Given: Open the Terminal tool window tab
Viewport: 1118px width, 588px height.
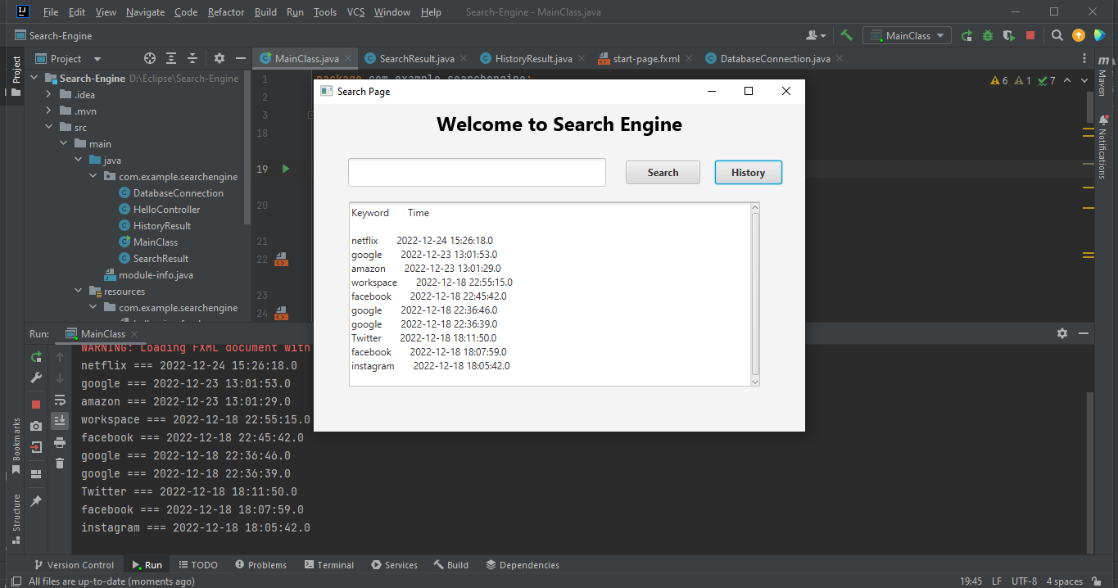Looking at the screenshot, I should [x=329, y=565].
